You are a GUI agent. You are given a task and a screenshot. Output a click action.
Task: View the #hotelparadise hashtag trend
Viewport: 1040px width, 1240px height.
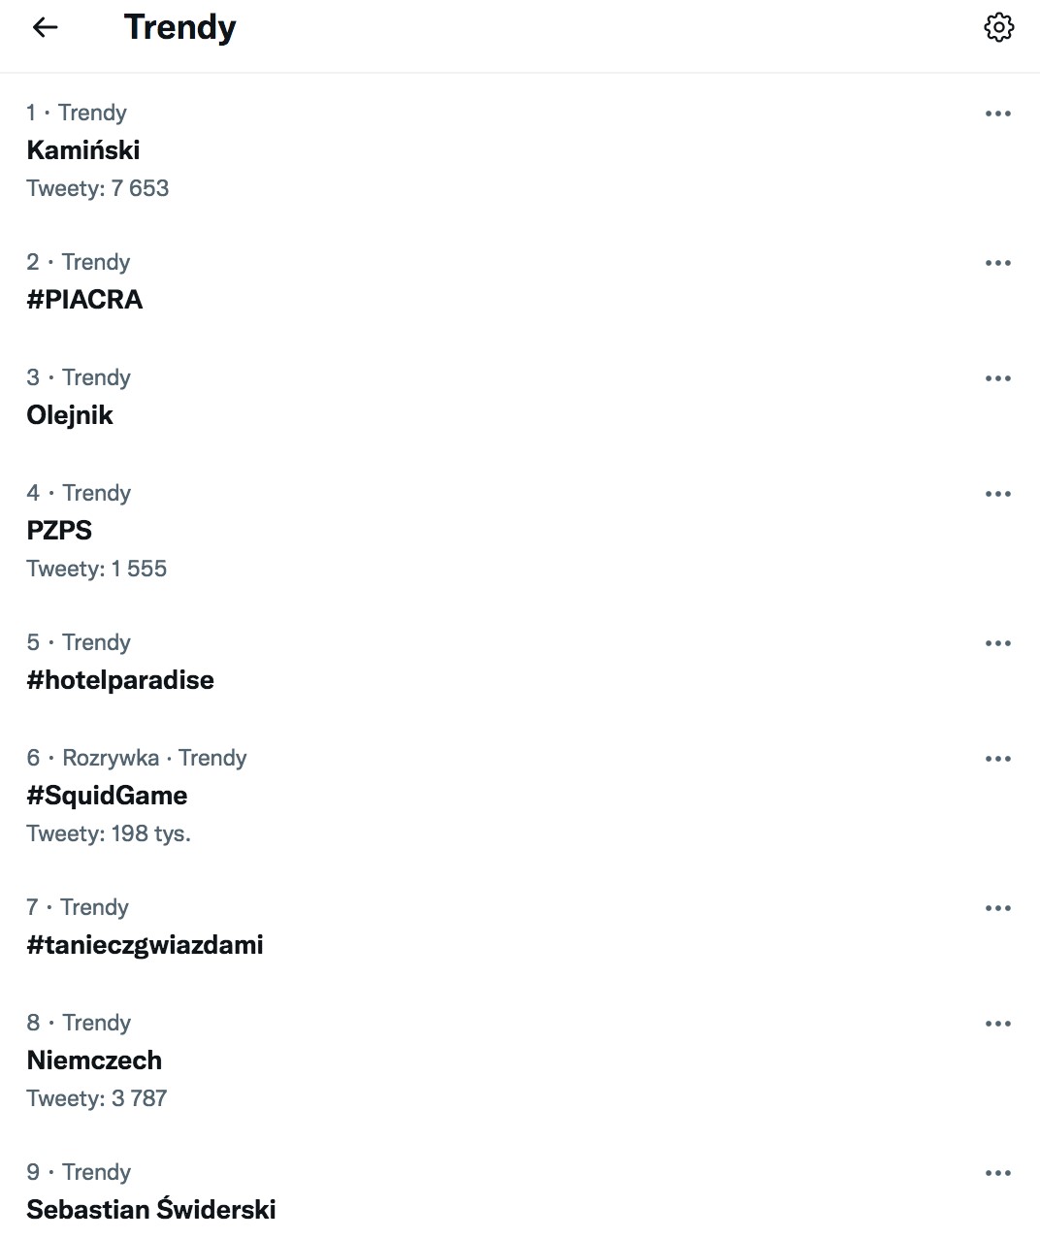click(120, 680)
